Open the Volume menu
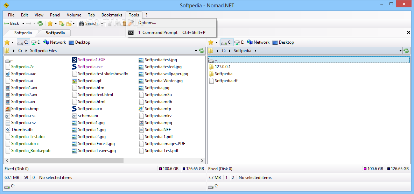The height and width of the screenshot is (194, 414). coord(74,15)
